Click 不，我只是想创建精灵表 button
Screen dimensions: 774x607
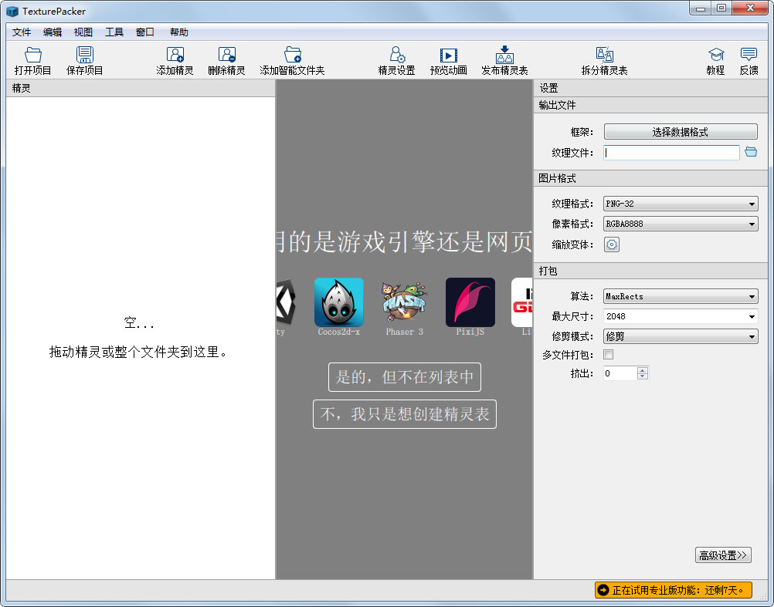coord(404,414)
